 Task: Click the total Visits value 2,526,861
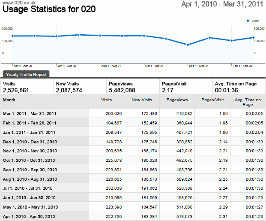(16, 90)
